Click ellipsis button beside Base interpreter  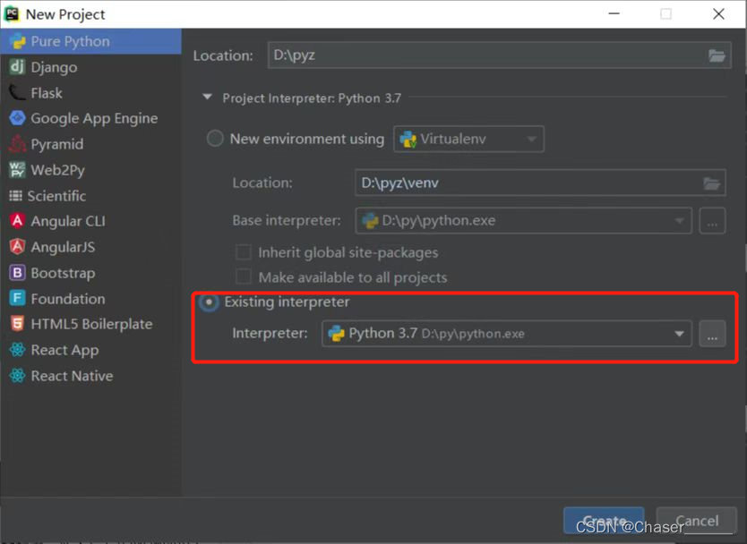click(712, 220)
